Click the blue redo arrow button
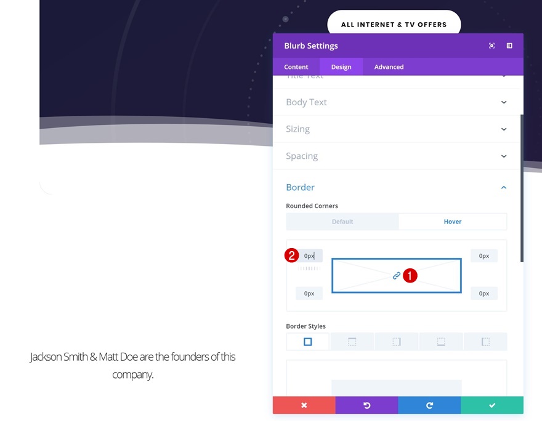Viewport: 542px width, 421px height. point(429,405)
